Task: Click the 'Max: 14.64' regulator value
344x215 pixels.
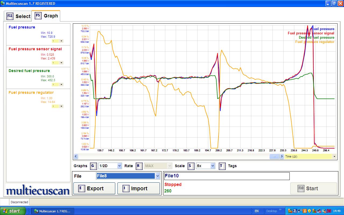Action: coord(48,102)
